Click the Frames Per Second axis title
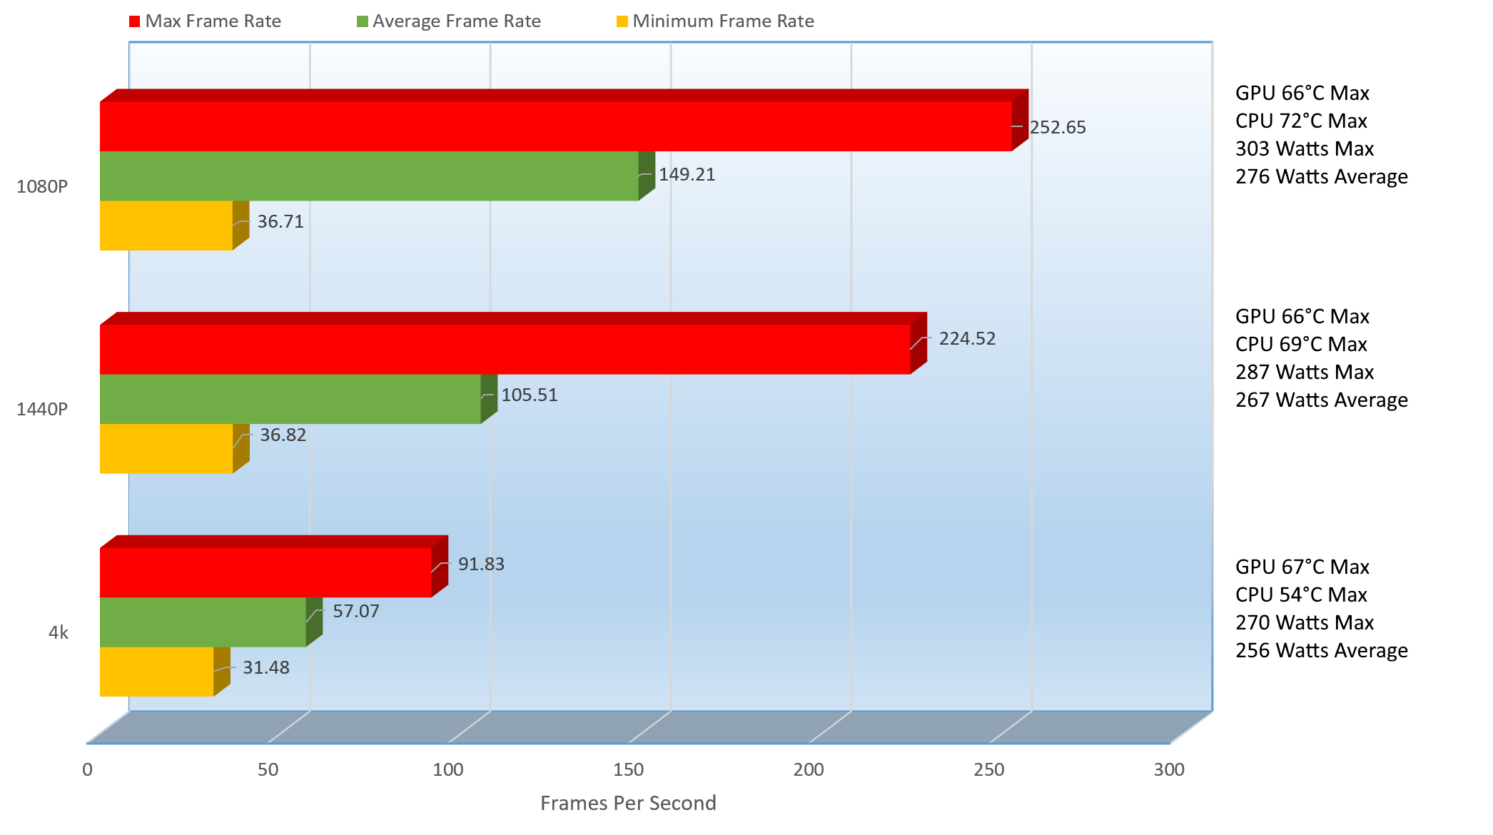The height and width of the screenshot is (835, 1493). coord(627,803)
